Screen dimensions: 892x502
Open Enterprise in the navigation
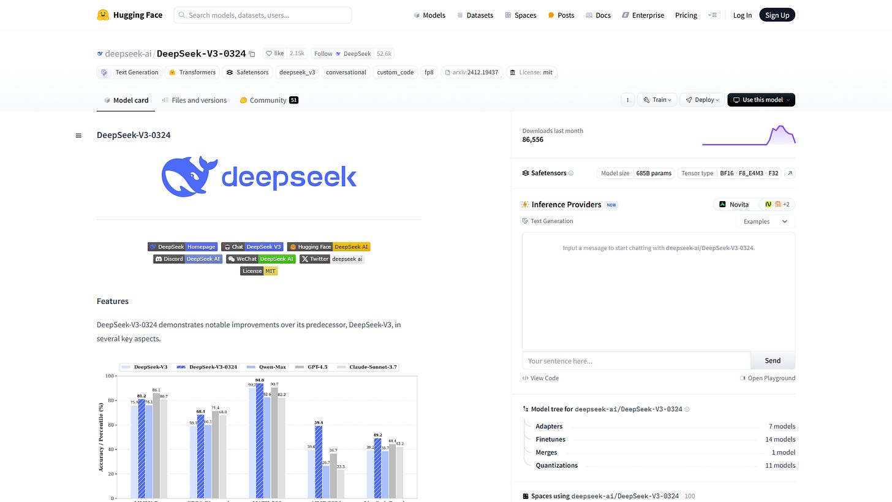[643, 15]
